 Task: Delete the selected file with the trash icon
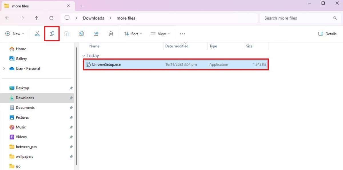pos(111,34)
